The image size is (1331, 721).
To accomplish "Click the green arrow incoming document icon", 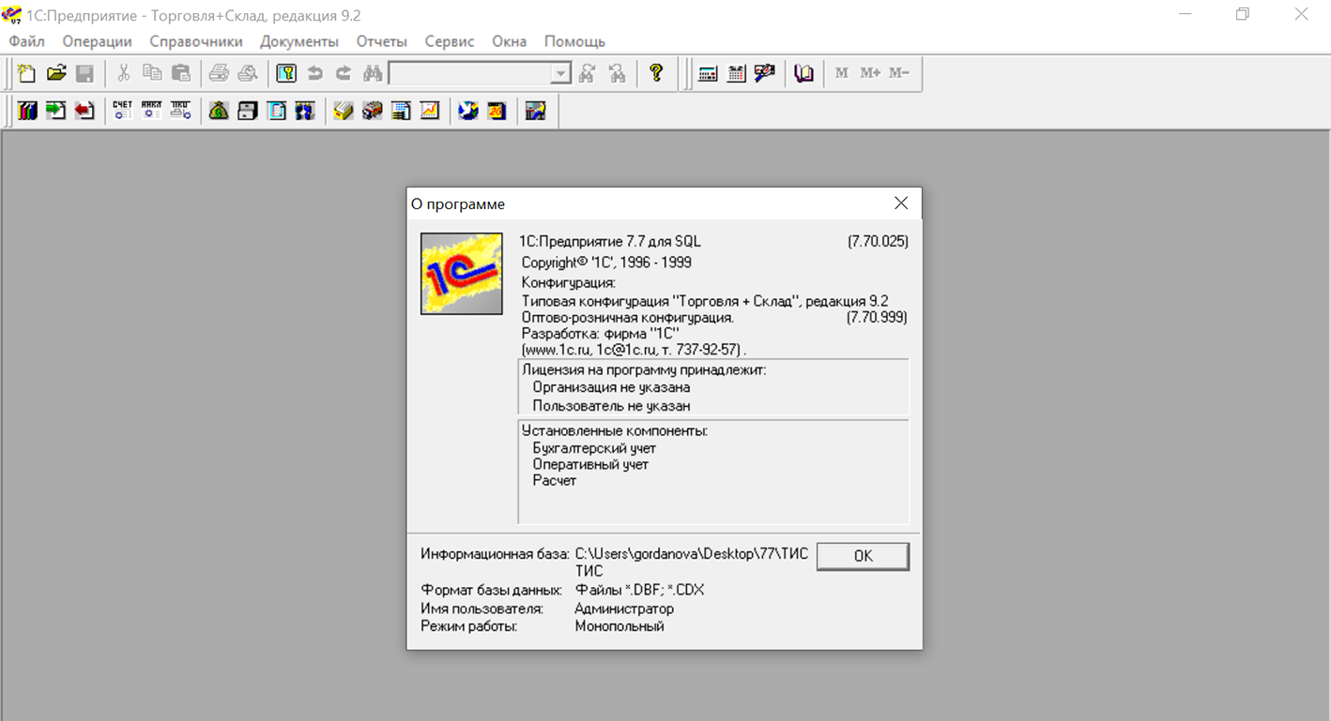I will [x=56, y=111].
